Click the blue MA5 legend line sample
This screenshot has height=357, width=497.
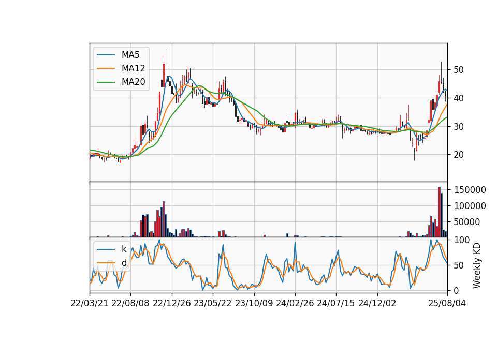(x=106, y=55)
